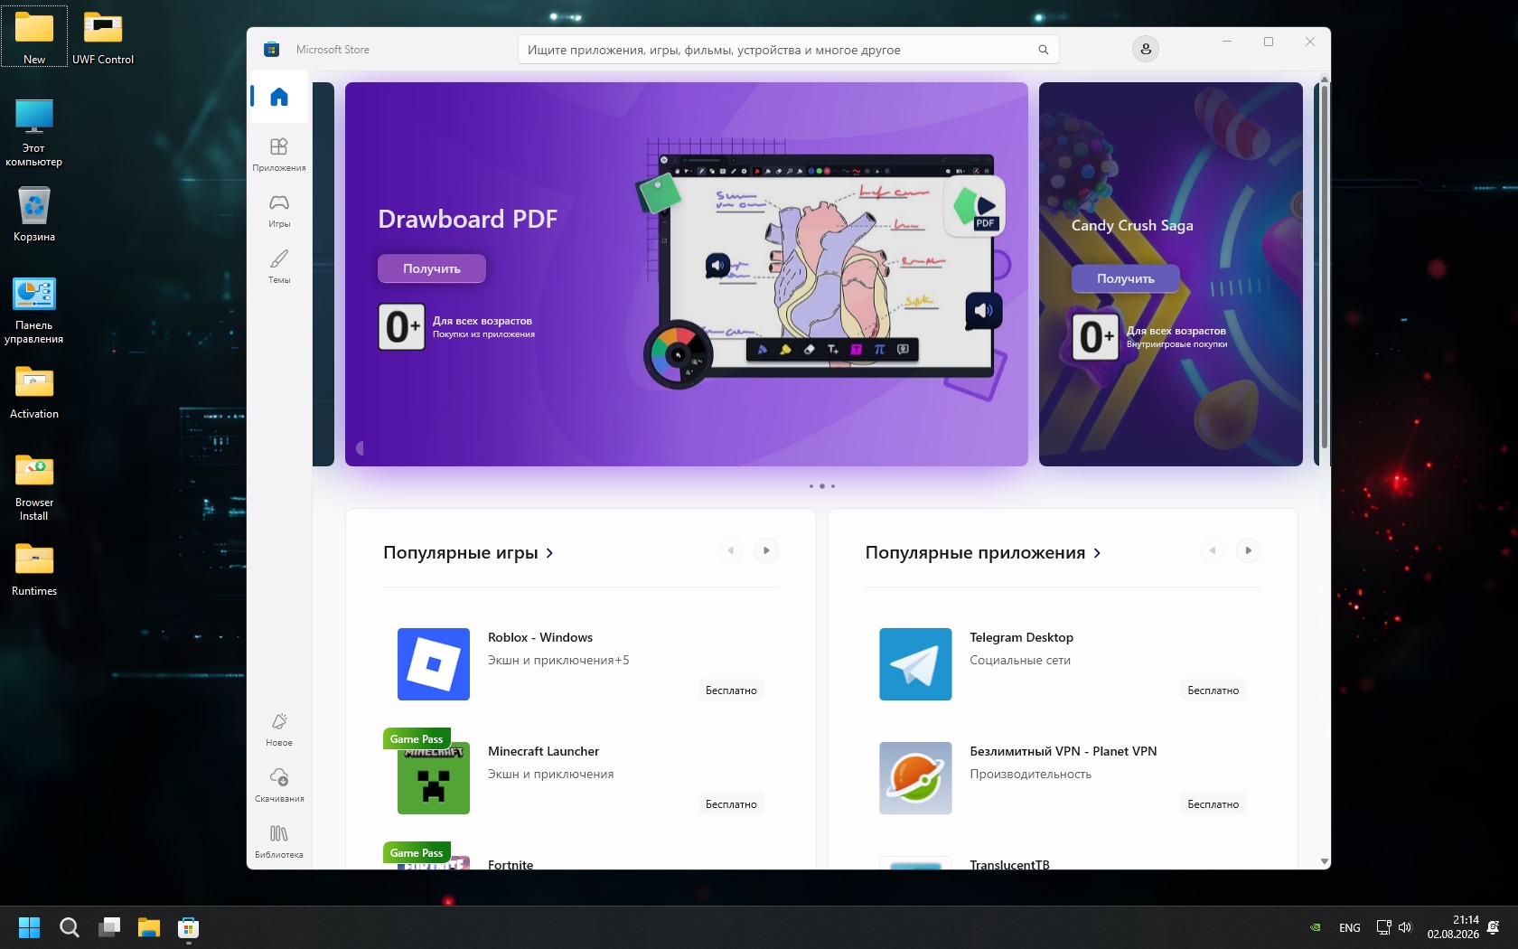Open the Темы section in the sidebar
The image size is (1518, 949).
[279, 266]
